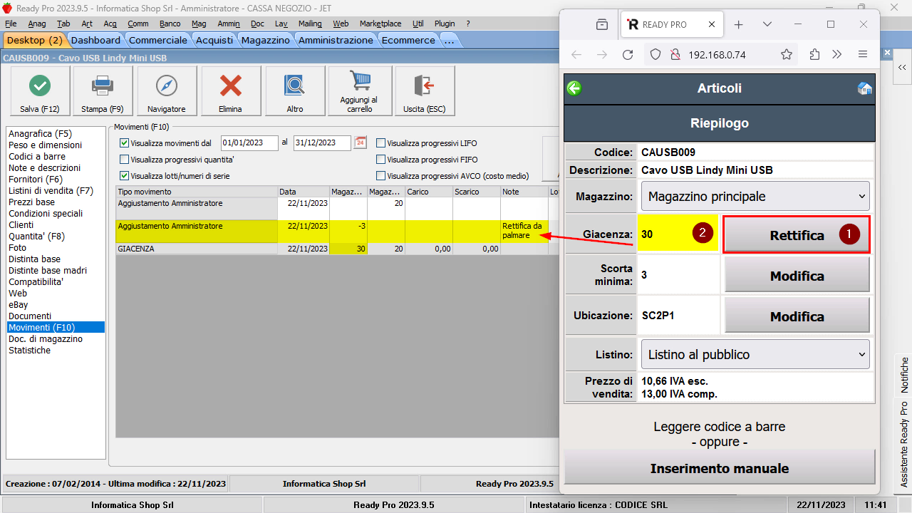
Task: Click the Rettifica button
Action: click(x=797, y=235)
